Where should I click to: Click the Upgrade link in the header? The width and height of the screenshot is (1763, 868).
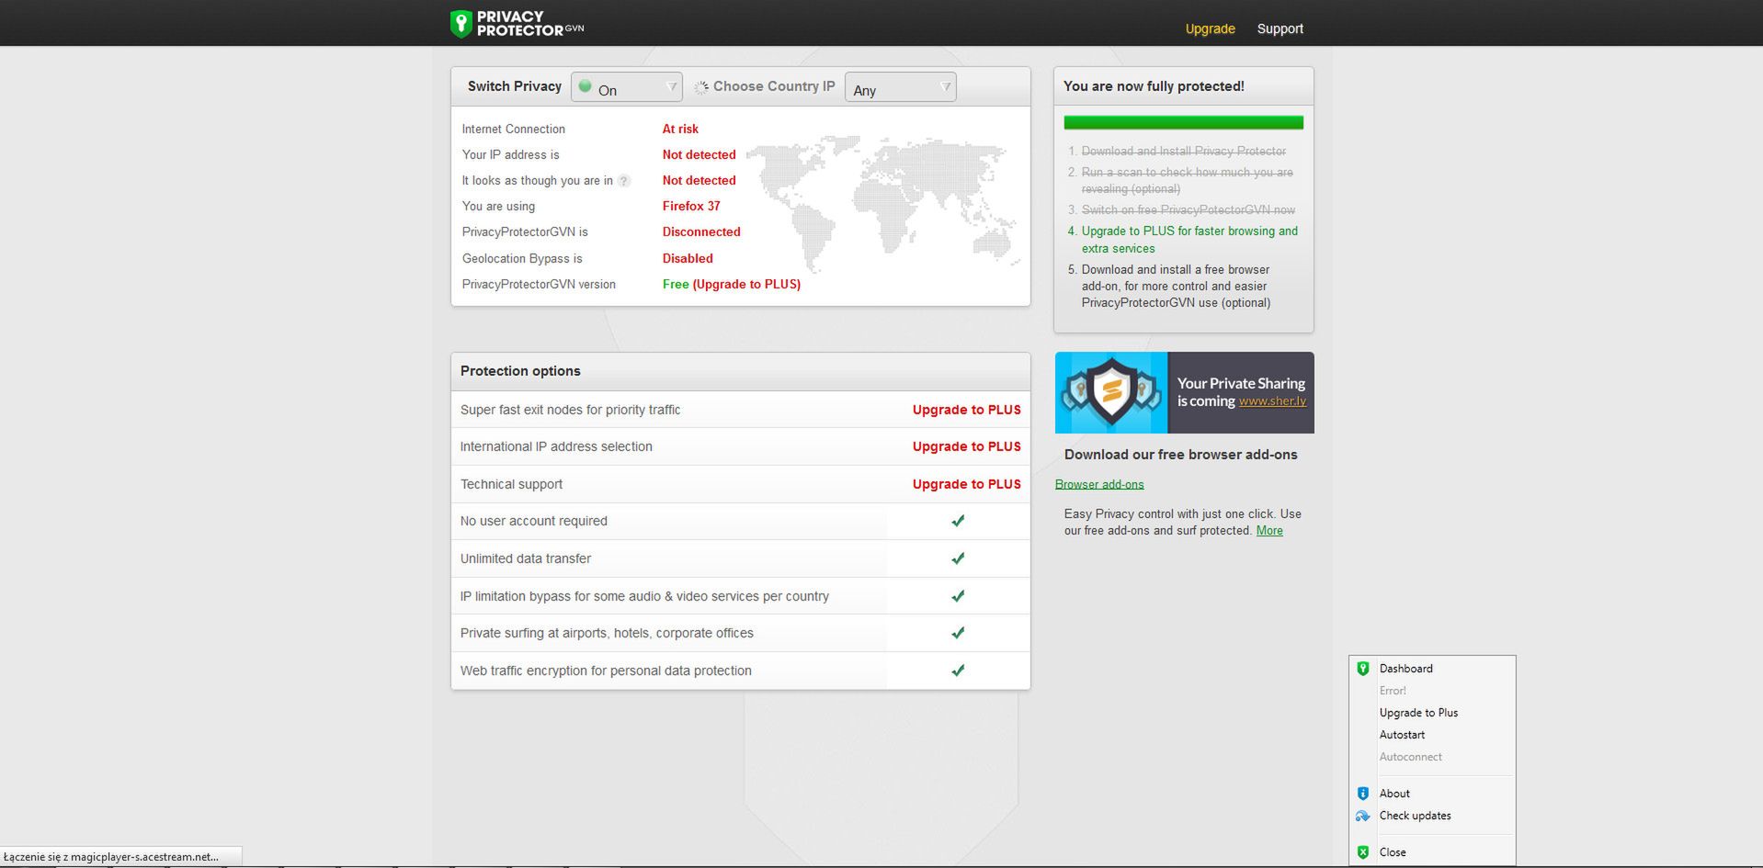[1209, 28]
